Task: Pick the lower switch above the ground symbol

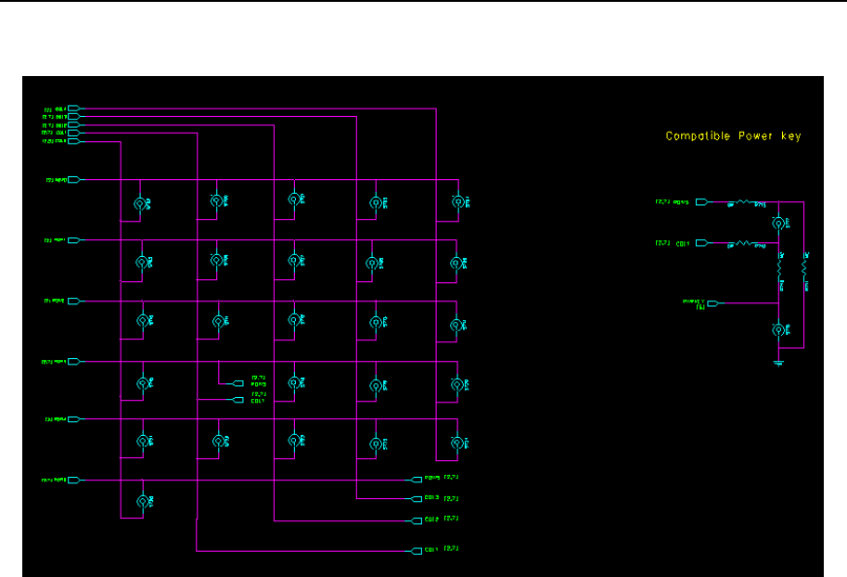Action: 778,329
